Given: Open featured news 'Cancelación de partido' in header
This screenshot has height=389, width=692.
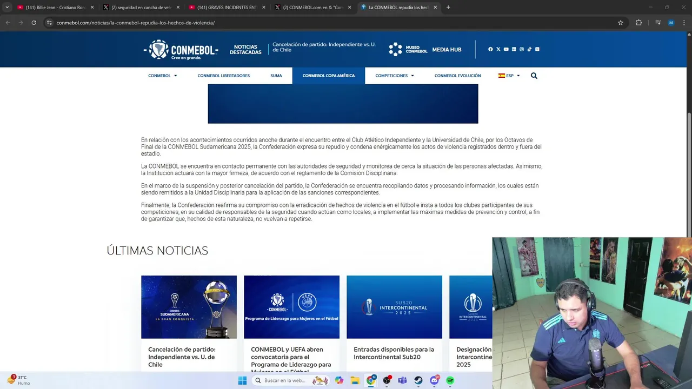Looking at the screenshot, I should [324, 47].
